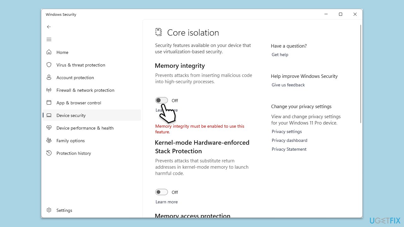This screenshot has width=404, height=227.
Task: Click Device performance & health heart icon
Action: pos(49,128)
